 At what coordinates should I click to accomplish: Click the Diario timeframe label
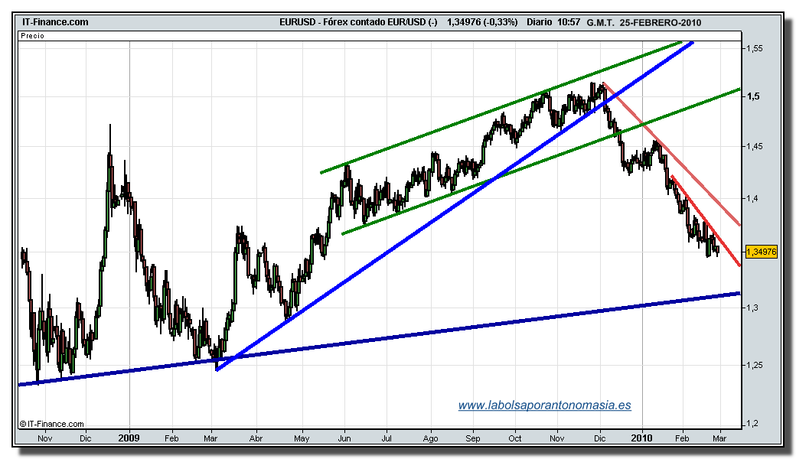click(540, 22)
